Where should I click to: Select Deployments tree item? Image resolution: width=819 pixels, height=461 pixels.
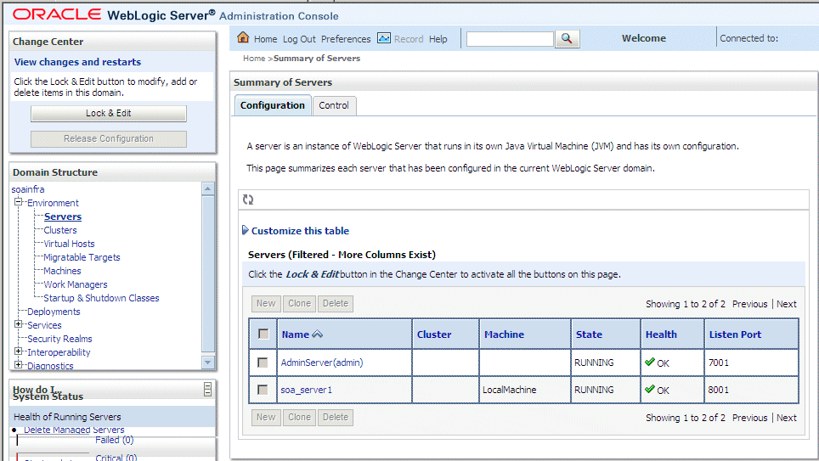pyautogui.click(x=54, y=312)
